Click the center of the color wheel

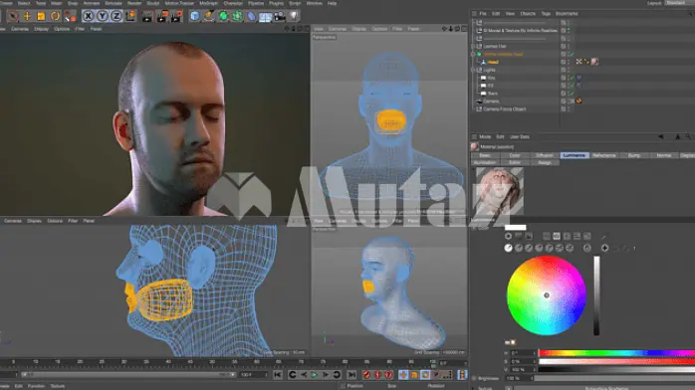click(x=547, y=295)
